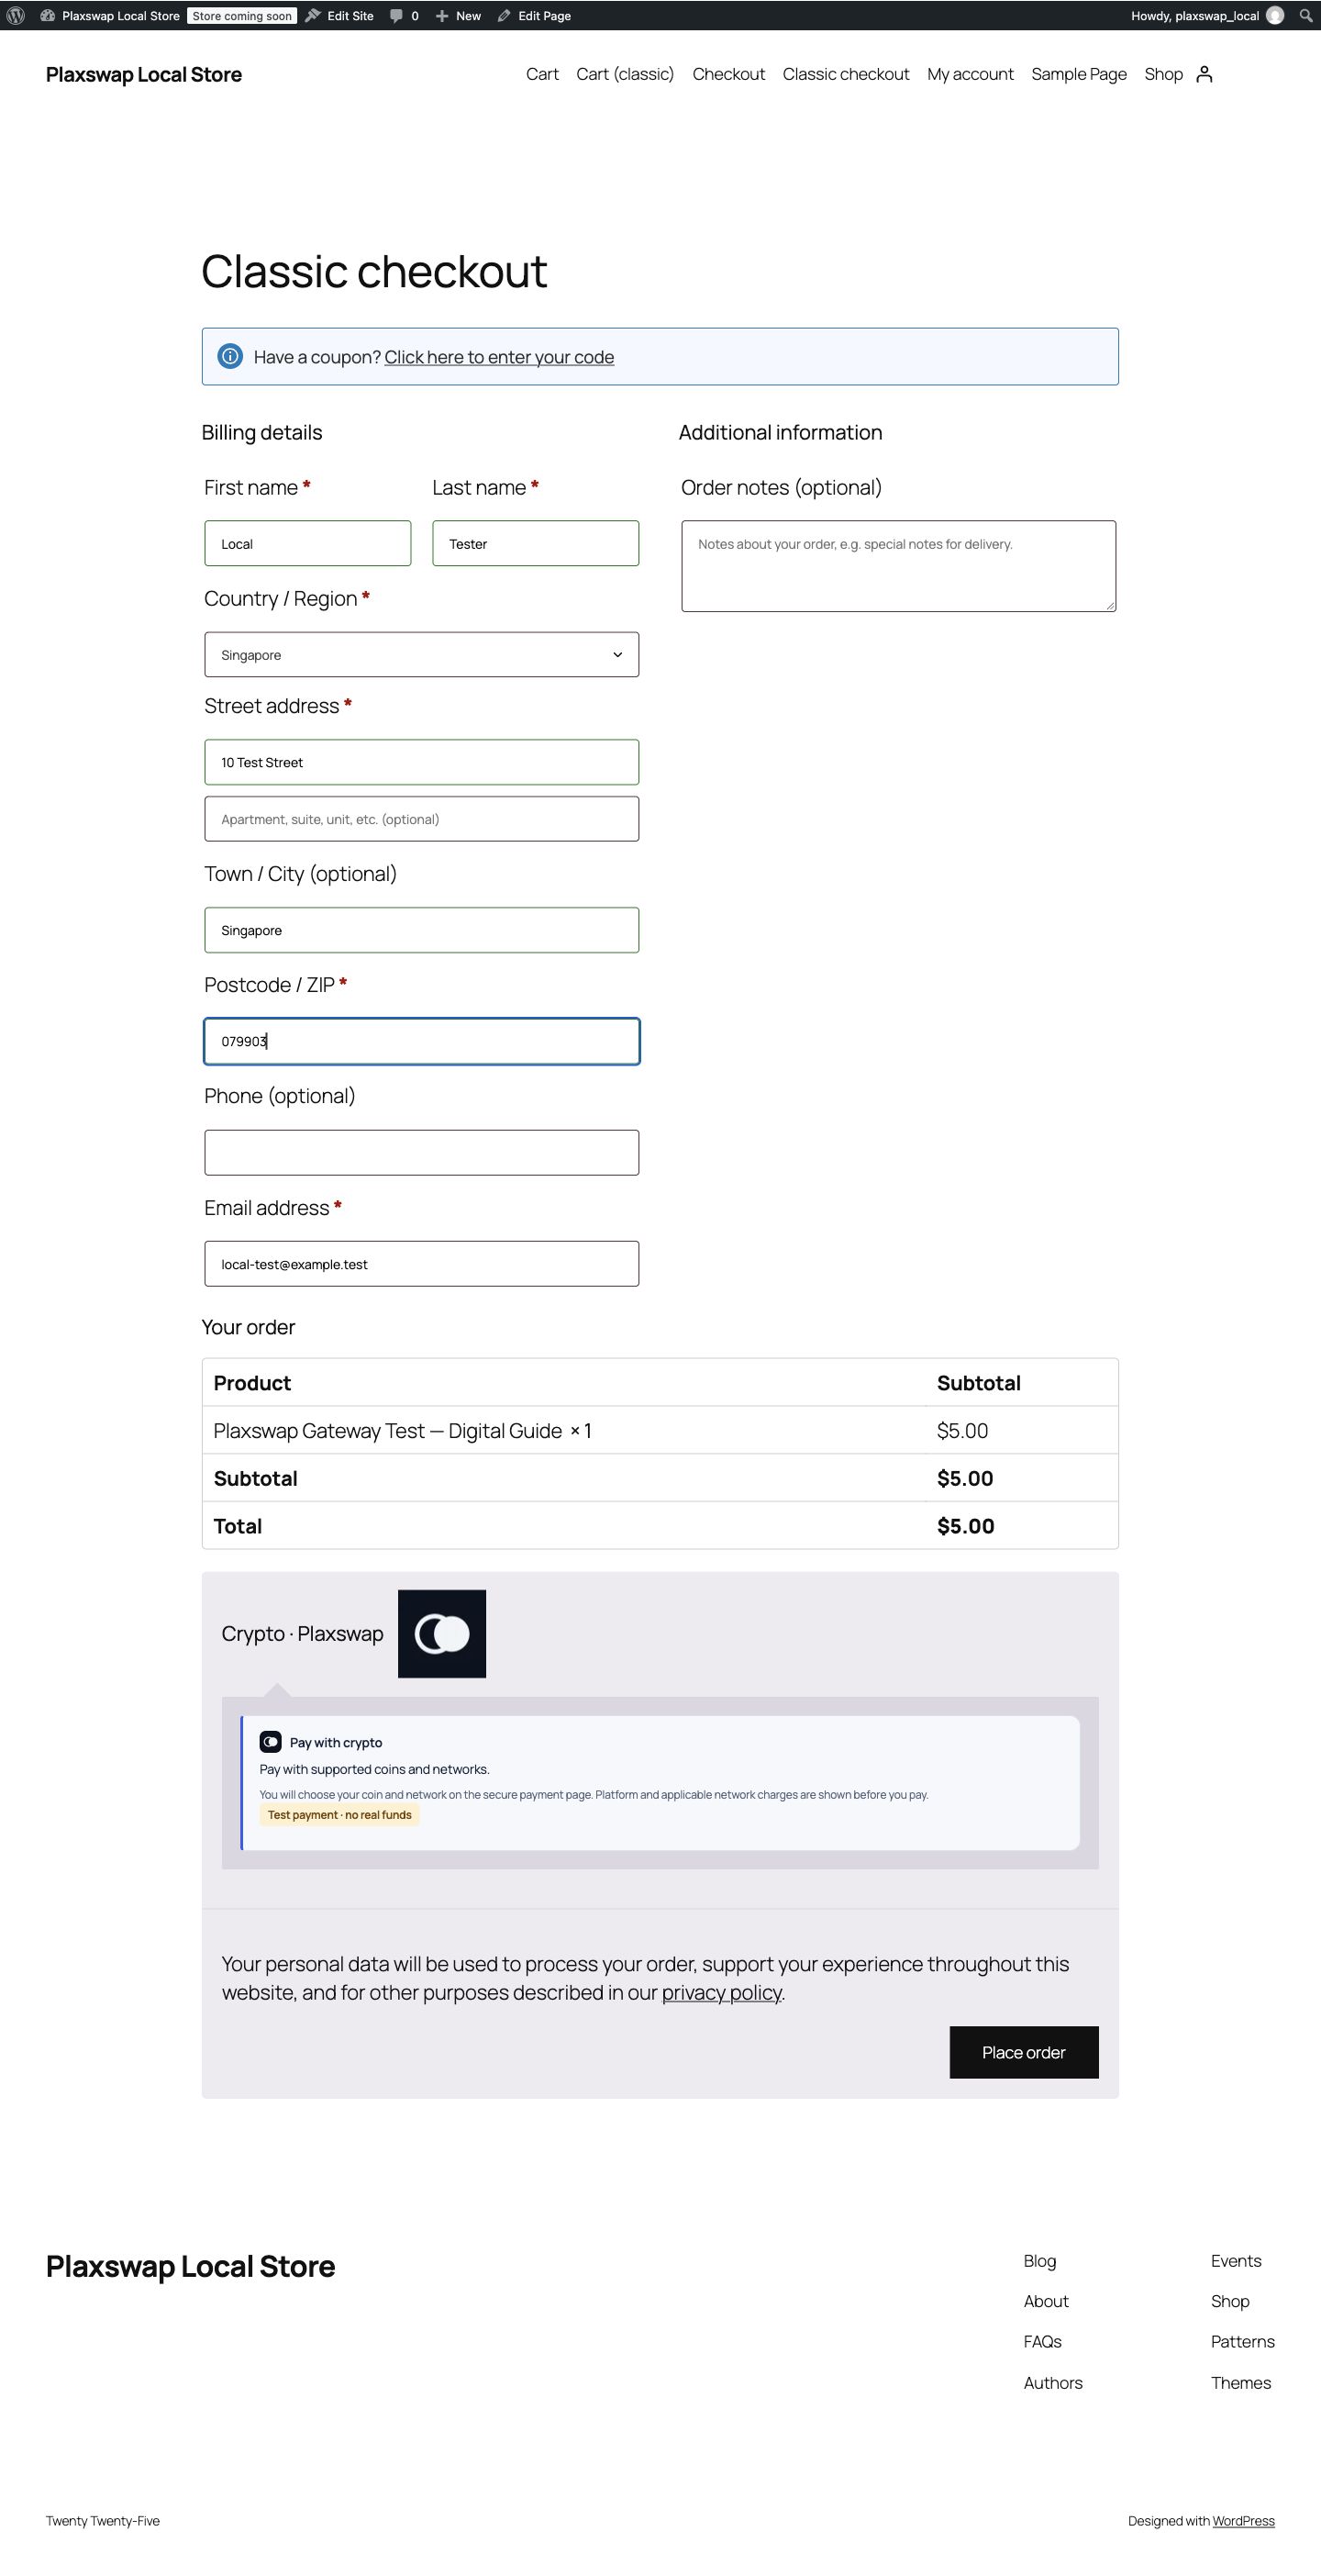
Task: Click Plaxswap Local Store site title
Action: coord(144,74)
